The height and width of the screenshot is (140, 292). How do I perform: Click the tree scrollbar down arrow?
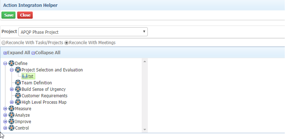click(x=145, y=130)
